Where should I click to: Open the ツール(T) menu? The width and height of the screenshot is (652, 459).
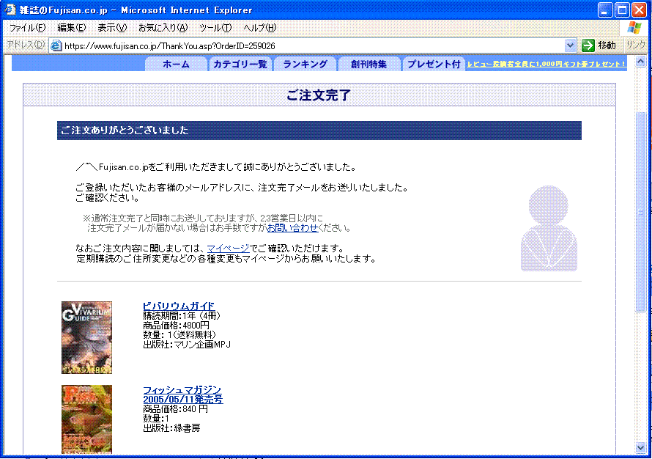[215, 28]
